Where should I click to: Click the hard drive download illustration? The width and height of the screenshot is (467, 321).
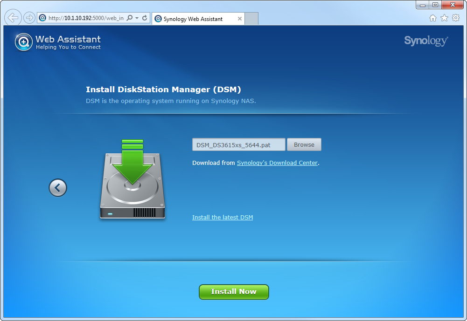132,179
